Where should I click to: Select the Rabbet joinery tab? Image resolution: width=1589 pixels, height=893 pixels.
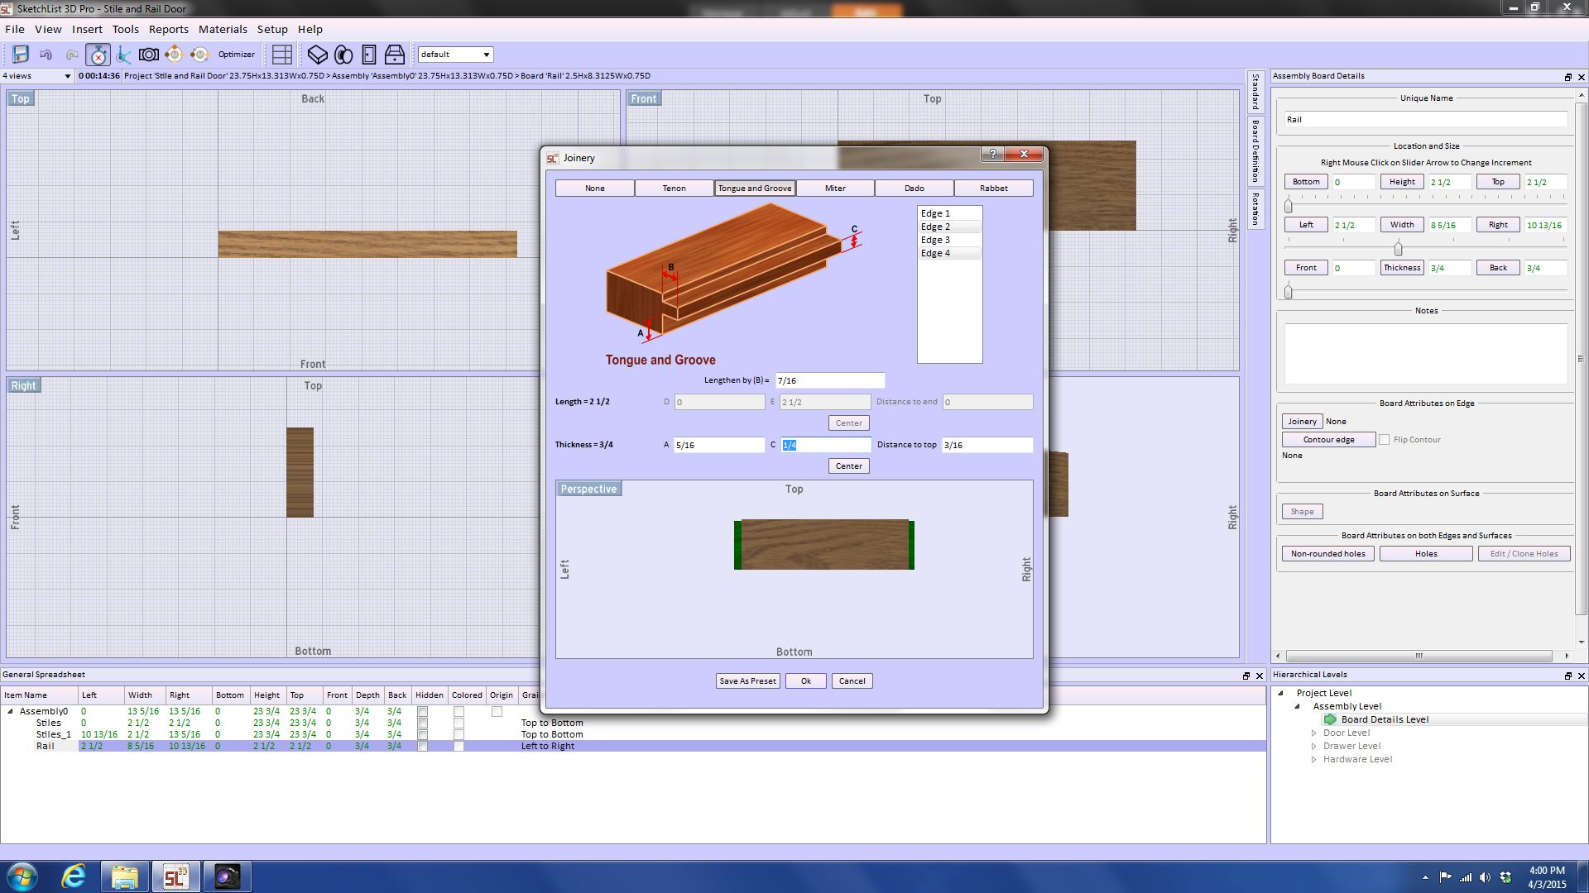(x=993, y=189)
